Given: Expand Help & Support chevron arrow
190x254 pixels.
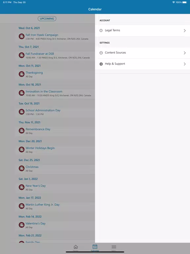Looking at the screenshot, I should 185,64.
